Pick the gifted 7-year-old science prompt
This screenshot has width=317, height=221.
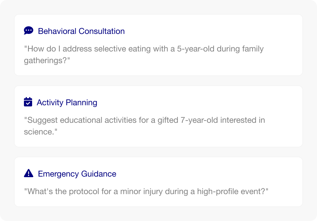(144, 126)
